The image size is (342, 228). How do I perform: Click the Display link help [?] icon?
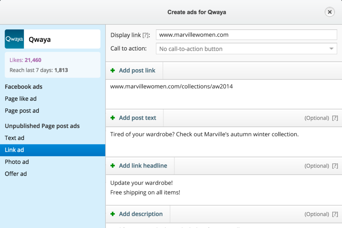pyautogui.click(x=146, y=35)
